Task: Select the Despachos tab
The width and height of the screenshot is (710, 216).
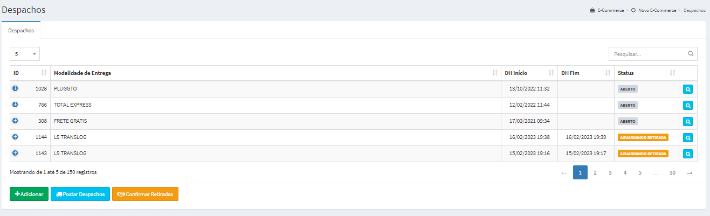Action: (21, 30)
